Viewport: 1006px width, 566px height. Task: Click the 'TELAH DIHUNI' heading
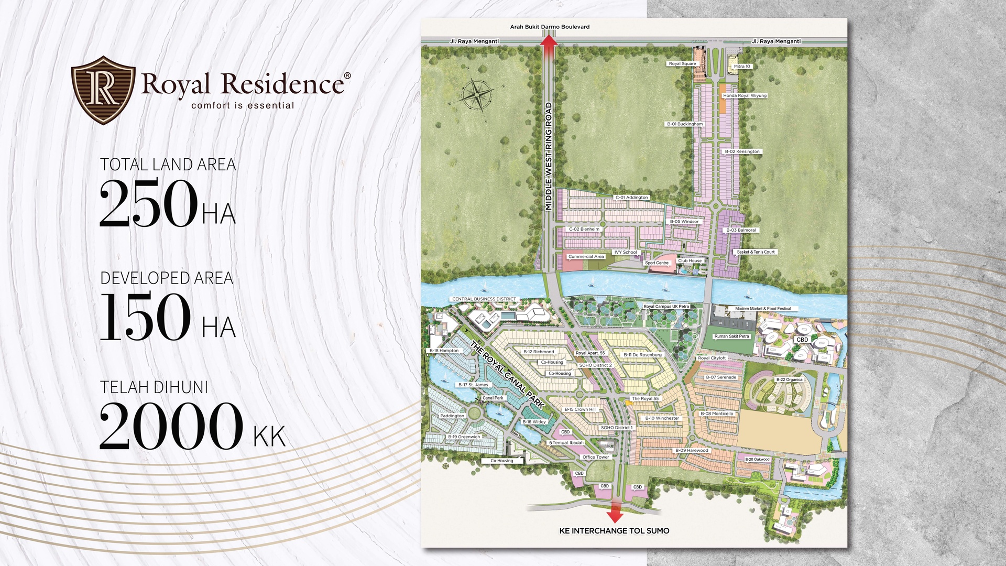154,387
